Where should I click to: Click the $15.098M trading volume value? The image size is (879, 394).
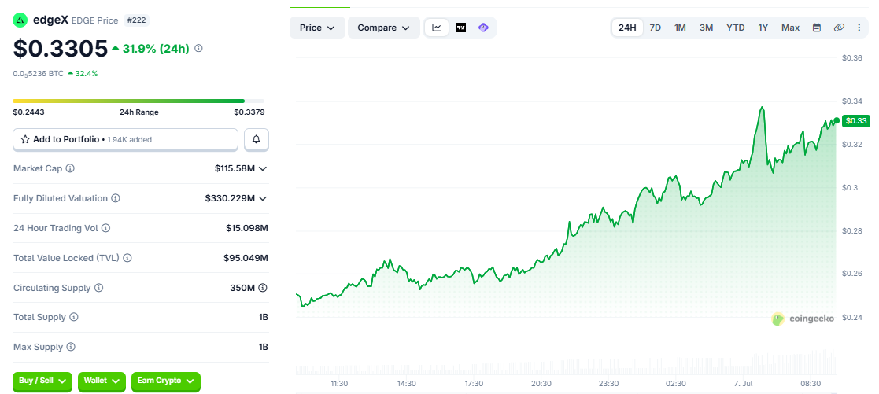coord(246,228)
